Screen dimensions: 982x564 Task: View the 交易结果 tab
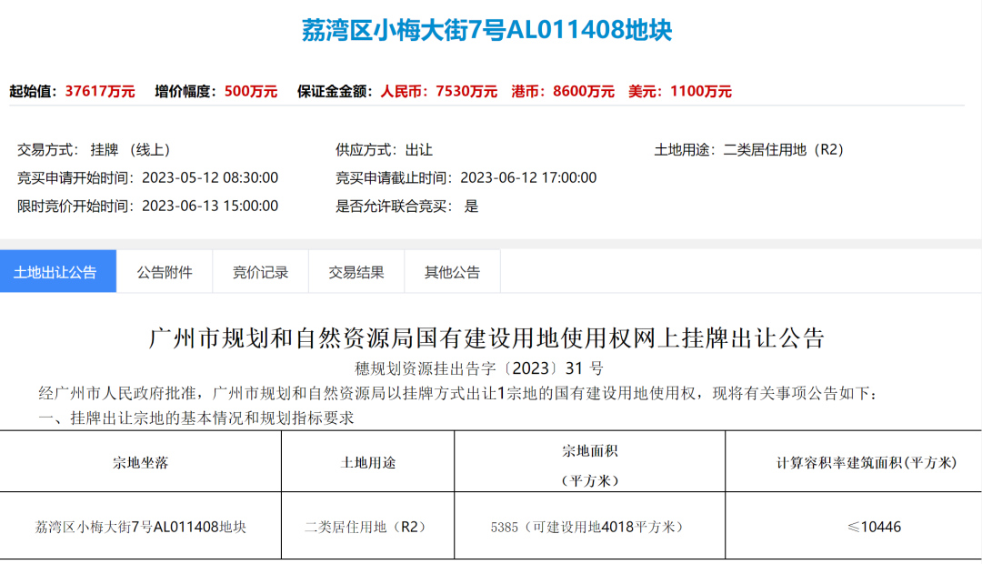(x=356, y=270)
